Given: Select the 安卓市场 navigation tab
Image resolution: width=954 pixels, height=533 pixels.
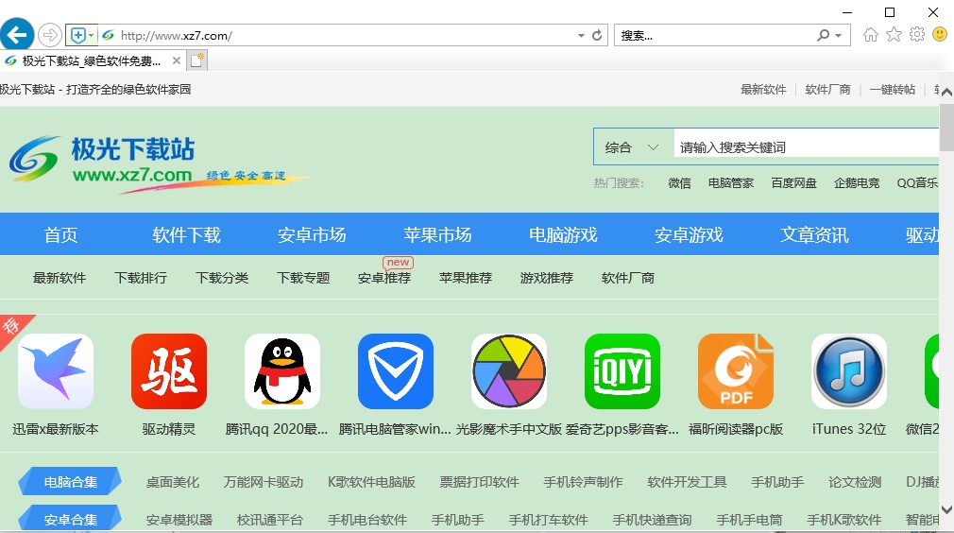Looking at the screenshot, I should (x=312, y=235).
